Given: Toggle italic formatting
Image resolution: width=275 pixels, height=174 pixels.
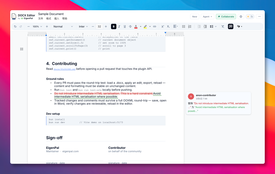Looking at the screenshot, I should [119, 26].
